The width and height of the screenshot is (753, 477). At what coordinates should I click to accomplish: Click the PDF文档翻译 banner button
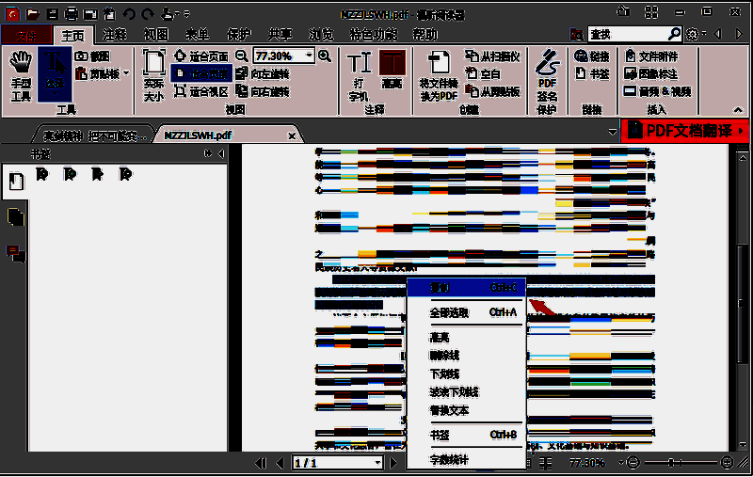click(x=685, y=131)
